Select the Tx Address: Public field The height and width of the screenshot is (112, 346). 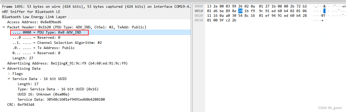[x=44, y=48]
